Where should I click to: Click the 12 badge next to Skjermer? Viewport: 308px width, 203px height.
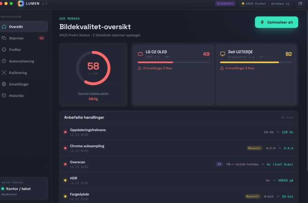41,38
